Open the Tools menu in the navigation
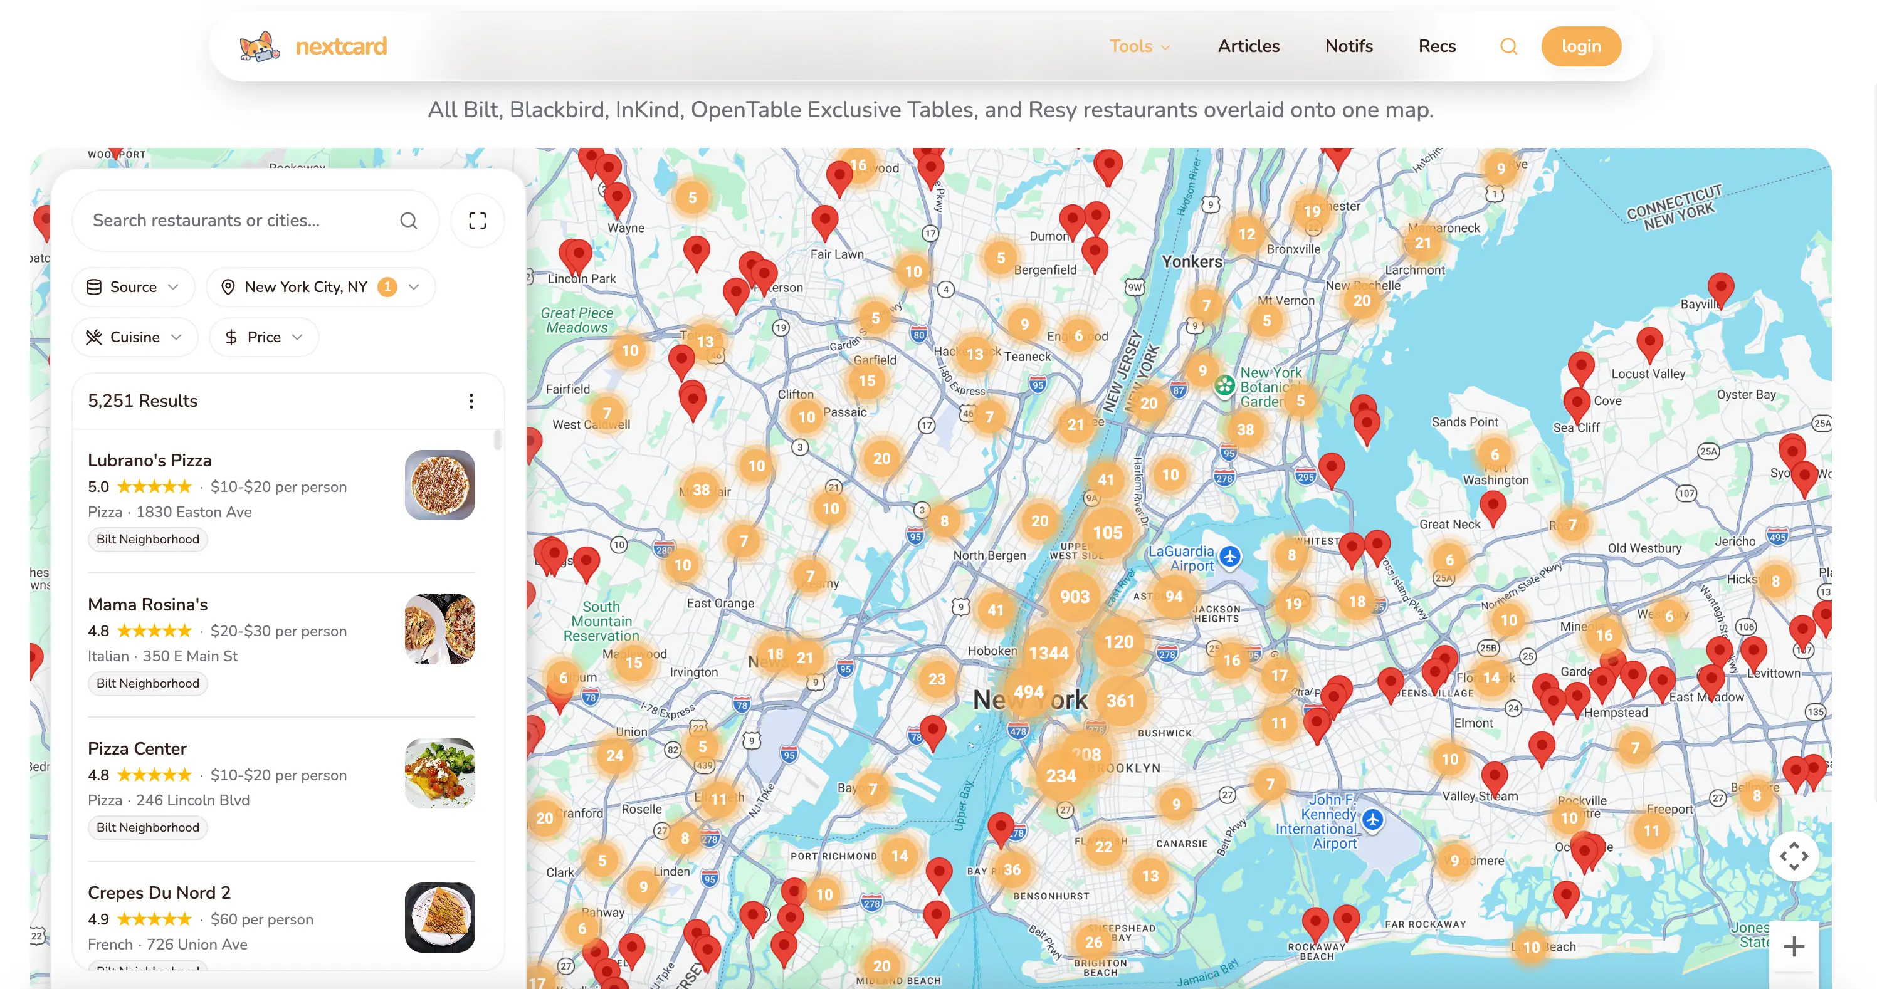Viewport: 1877px width, 989px height. click(x=1138, y=46)
